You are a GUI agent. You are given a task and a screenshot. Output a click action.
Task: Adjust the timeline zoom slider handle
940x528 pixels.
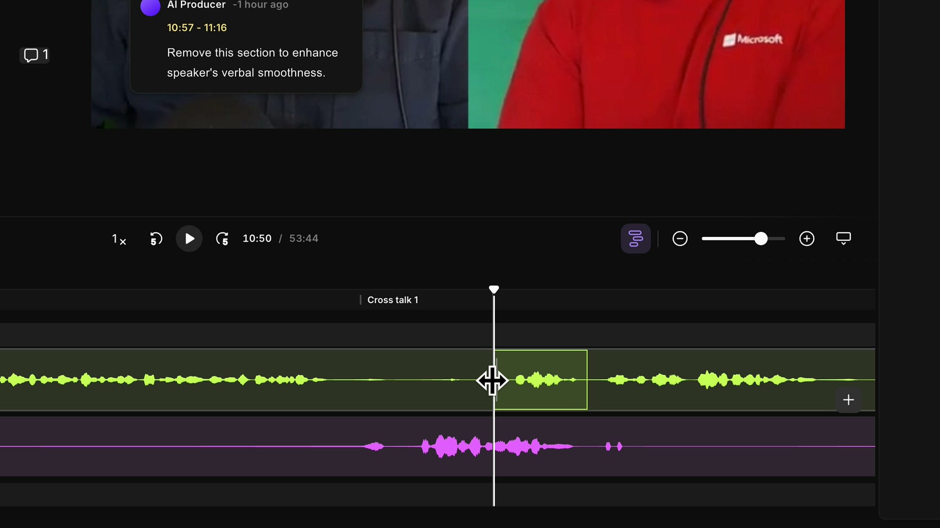pyautogui.click(x=761, y=238)
